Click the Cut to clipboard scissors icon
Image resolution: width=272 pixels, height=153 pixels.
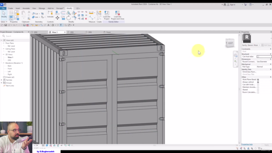coord(29,12)
